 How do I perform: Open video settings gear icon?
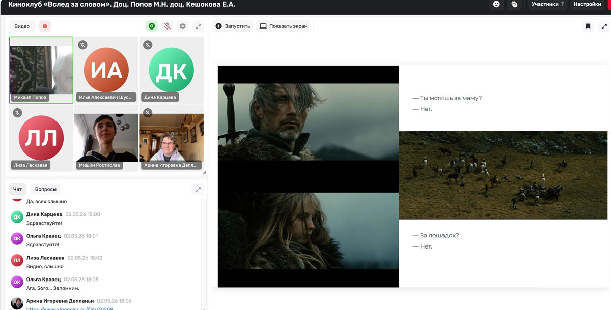click(x=183, y=26)
